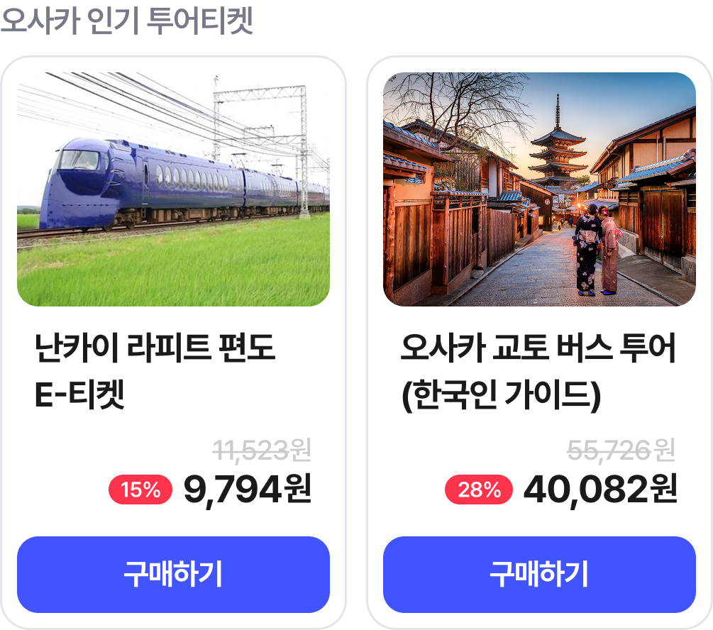The height and width of the screenshot is (630, 713).
Task: Click the Kyoto street photo
Action: [x=539, y=189]
